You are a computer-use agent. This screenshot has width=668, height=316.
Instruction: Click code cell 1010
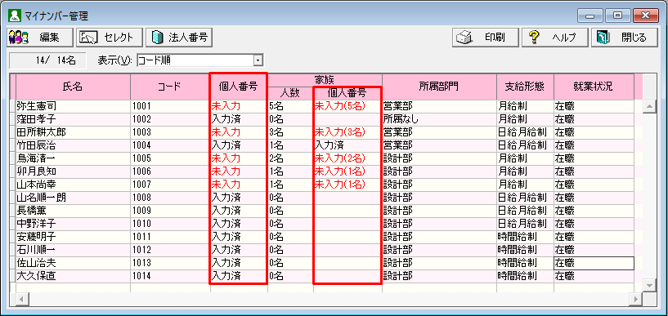170,224
